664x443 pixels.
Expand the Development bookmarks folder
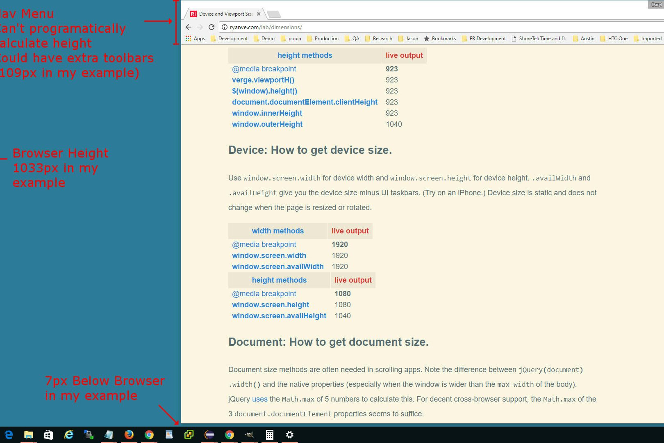pos(229,39)
